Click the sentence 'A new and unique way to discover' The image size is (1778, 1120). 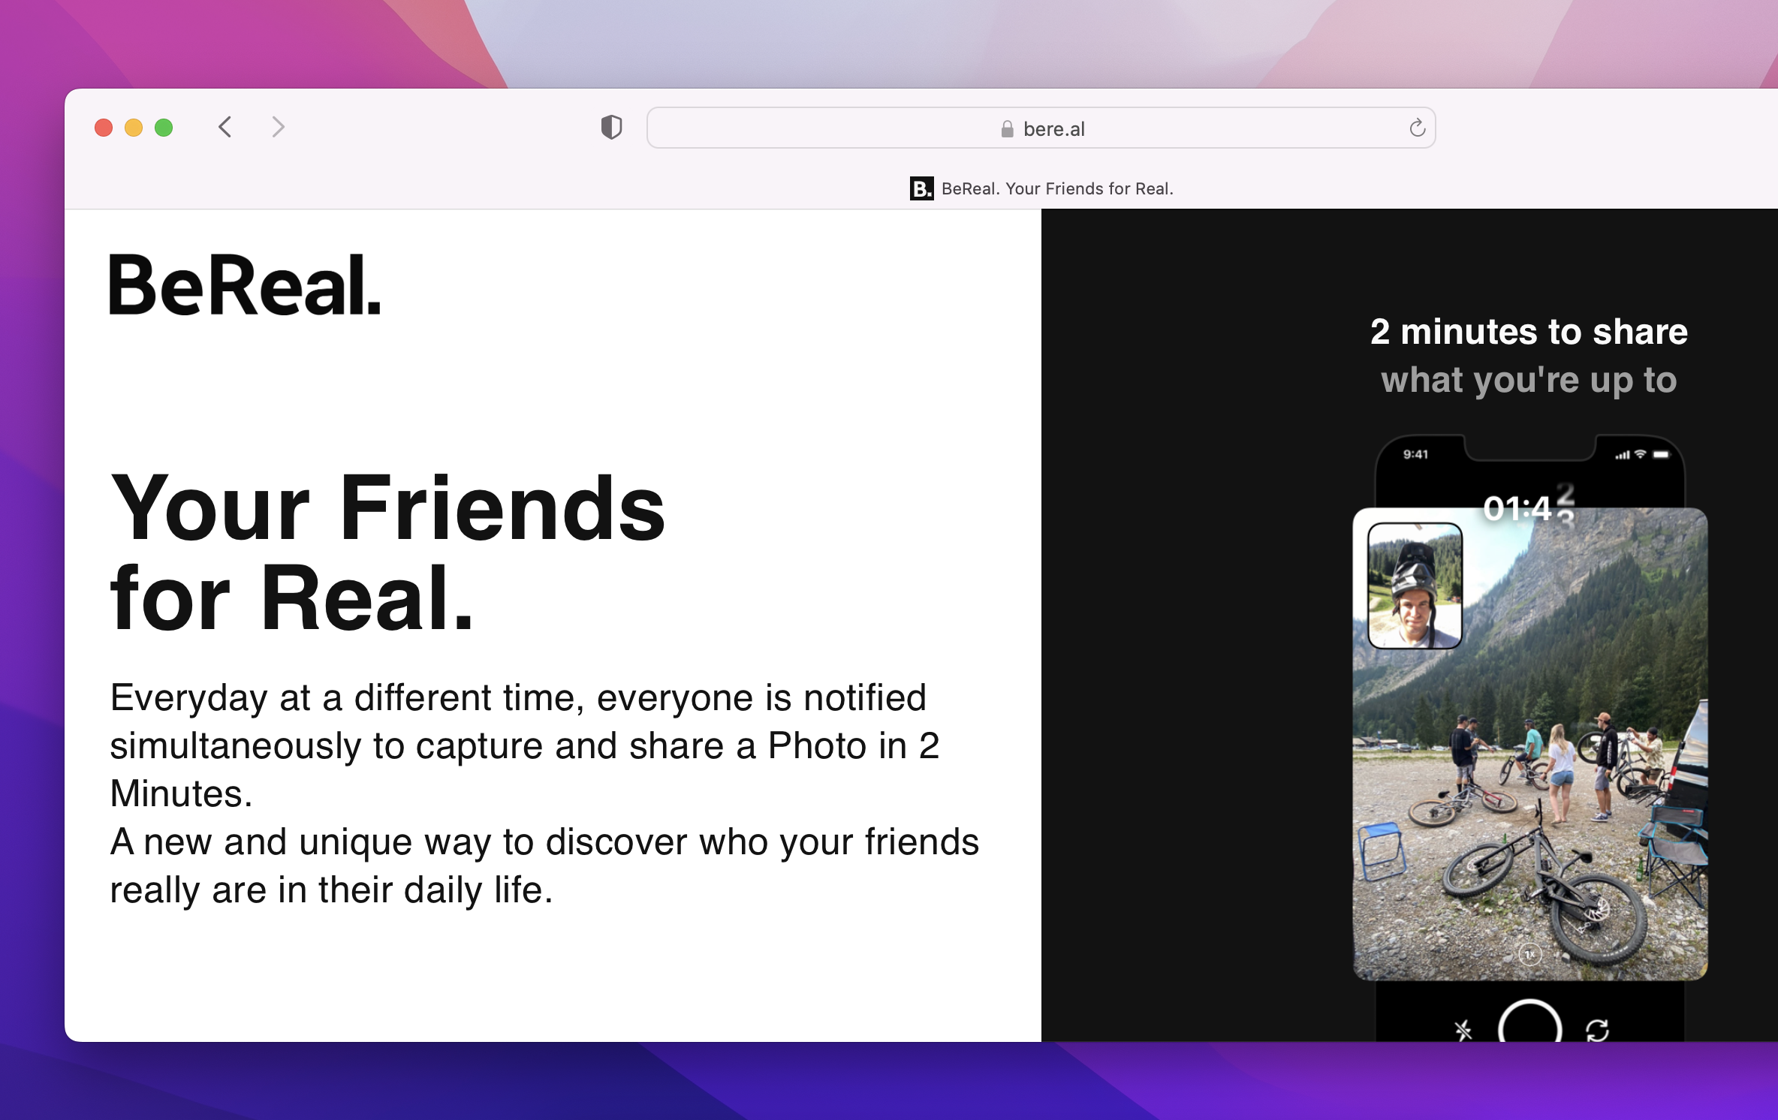544,866
